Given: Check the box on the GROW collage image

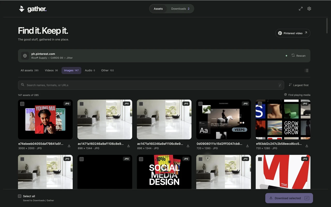Looking at the screenshot, I should (260, 104).
